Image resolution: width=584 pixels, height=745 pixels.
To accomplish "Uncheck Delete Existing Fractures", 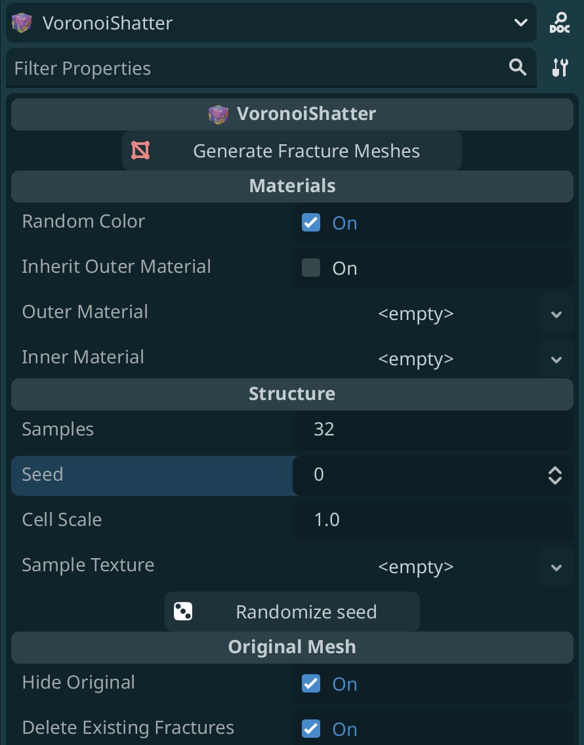I will 311,729.
